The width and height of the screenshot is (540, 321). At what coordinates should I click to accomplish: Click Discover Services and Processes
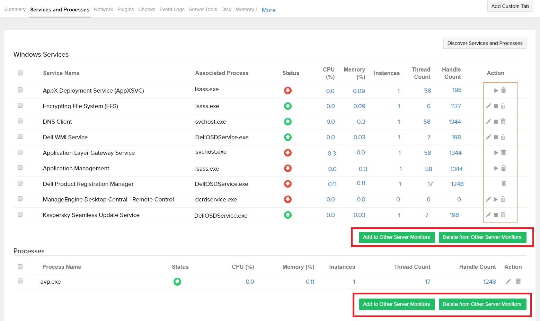coord(485,43)
